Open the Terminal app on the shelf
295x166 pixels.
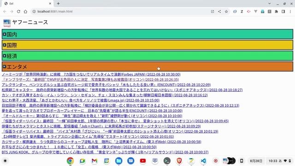pos(167,161)
